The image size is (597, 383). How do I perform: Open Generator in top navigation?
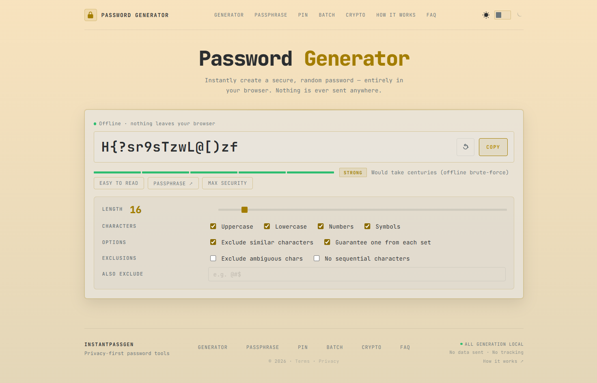(229, 15)
